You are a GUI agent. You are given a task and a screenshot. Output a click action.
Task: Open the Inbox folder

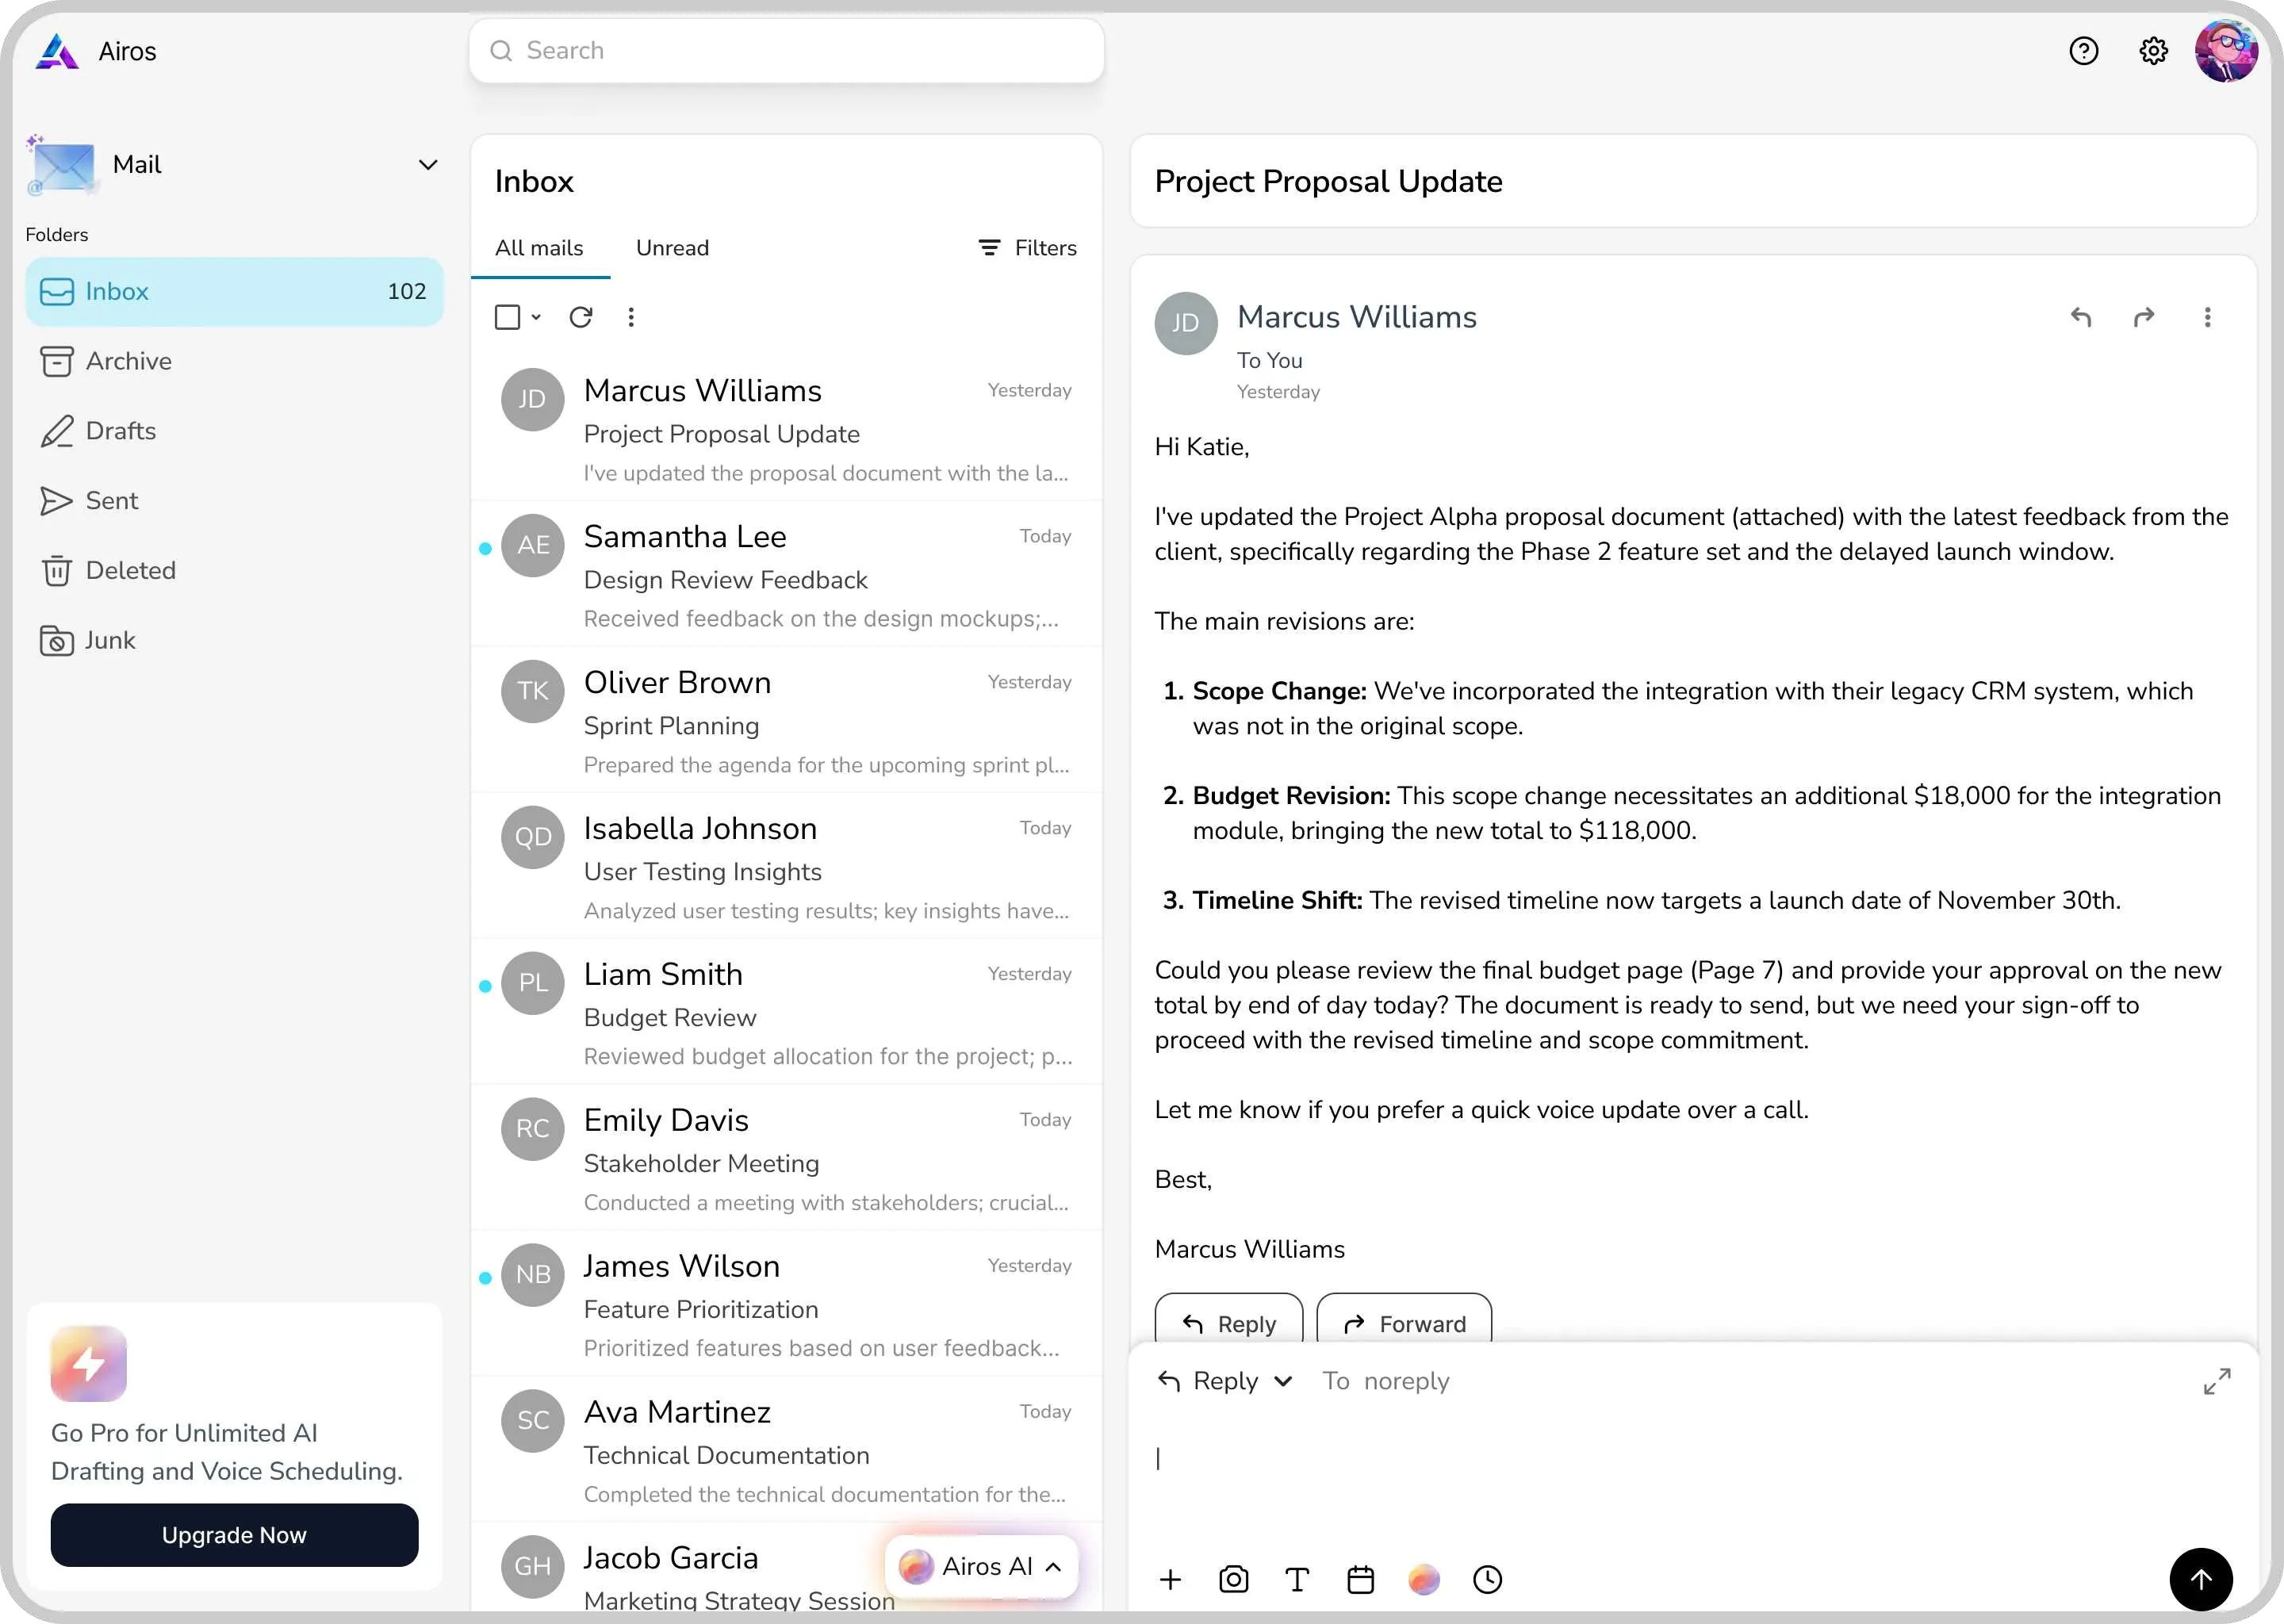pyautogui.click(x=234, y=291)
